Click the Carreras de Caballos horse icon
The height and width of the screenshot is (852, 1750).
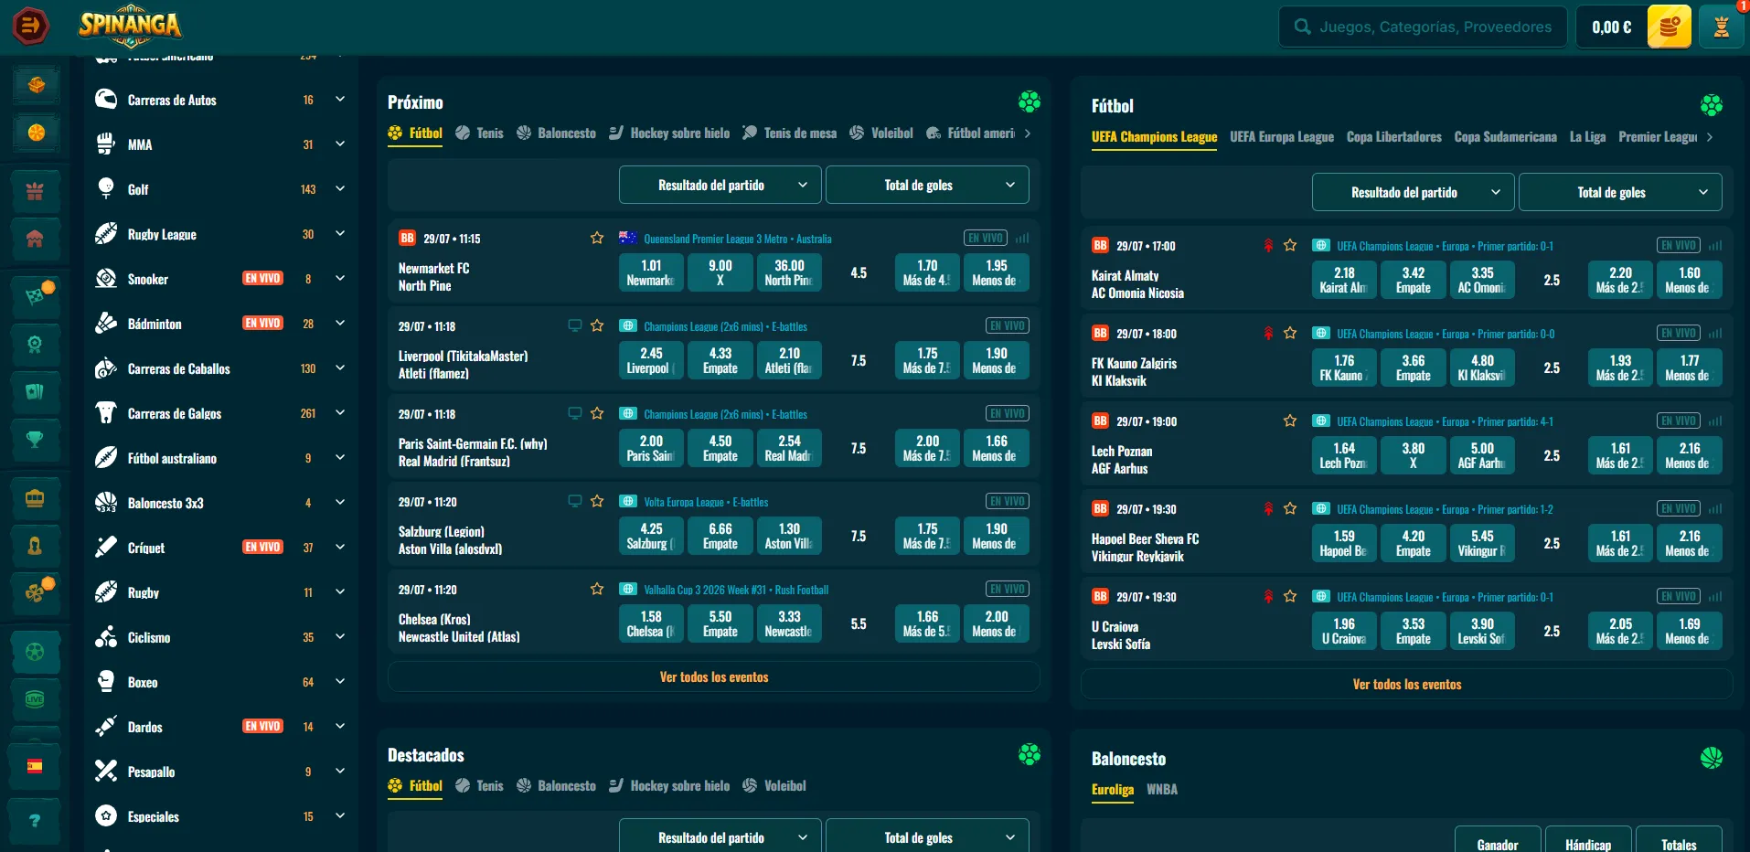[106, 367]
